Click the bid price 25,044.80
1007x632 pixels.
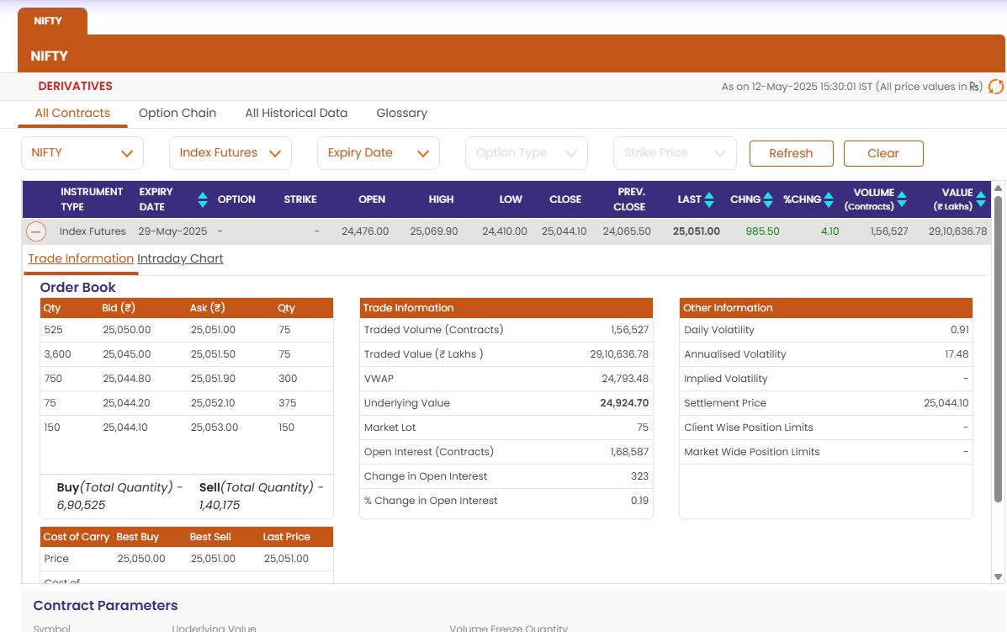[x=126, y=379]
